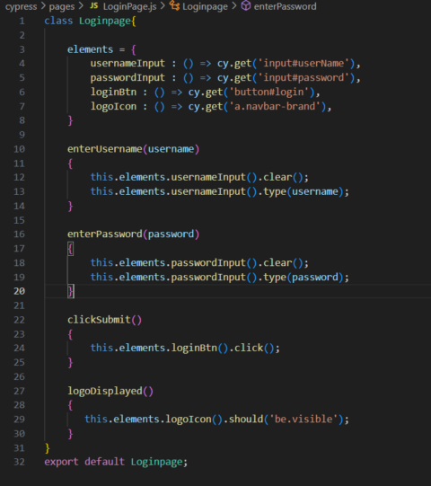431x486 pixels.
Task: Click the clickSubmit method name
Action: coord(99,320)
